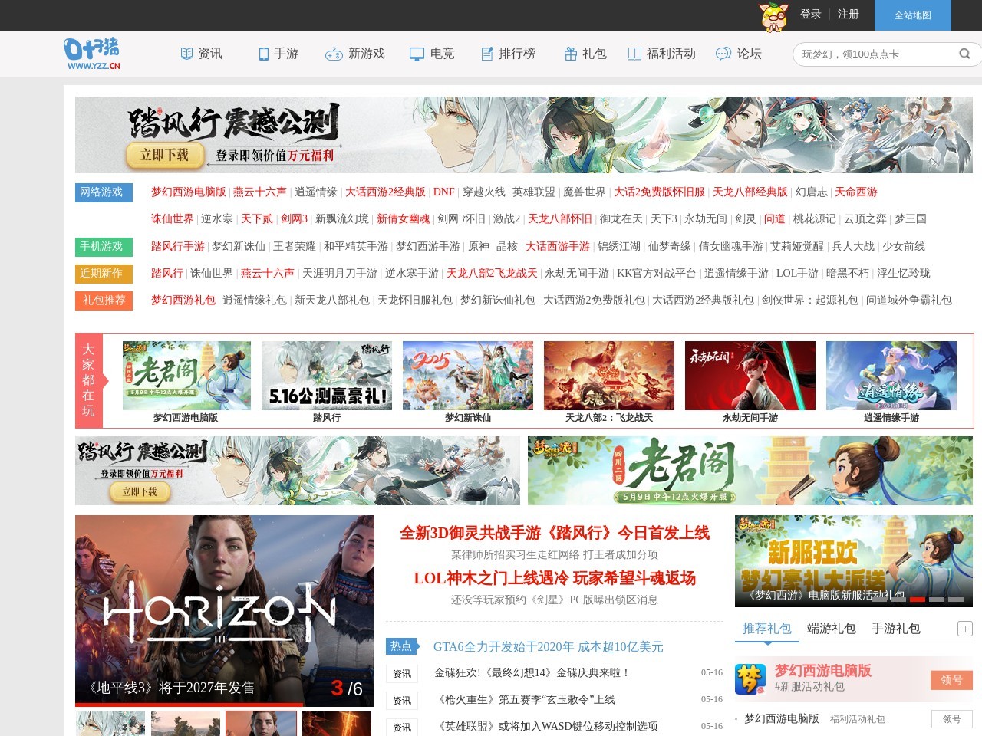Open news《英雄联盟》或将加入WASD键位移动
Screen dimensions: 982x736
pos(546,727)
